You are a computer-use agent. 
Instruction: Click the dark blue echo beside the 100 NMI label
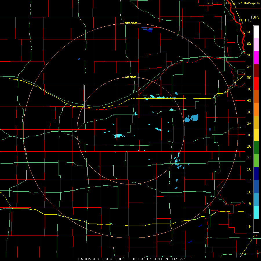point(147,29)
